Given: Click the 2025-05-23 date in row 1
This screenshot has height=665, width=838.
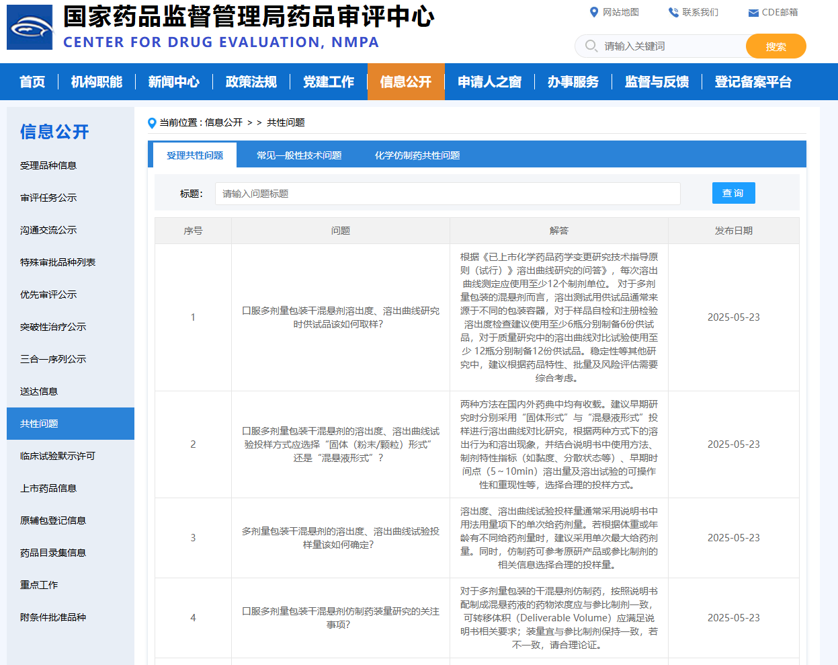Looking at the screenshot, I should tap(734, 317).
